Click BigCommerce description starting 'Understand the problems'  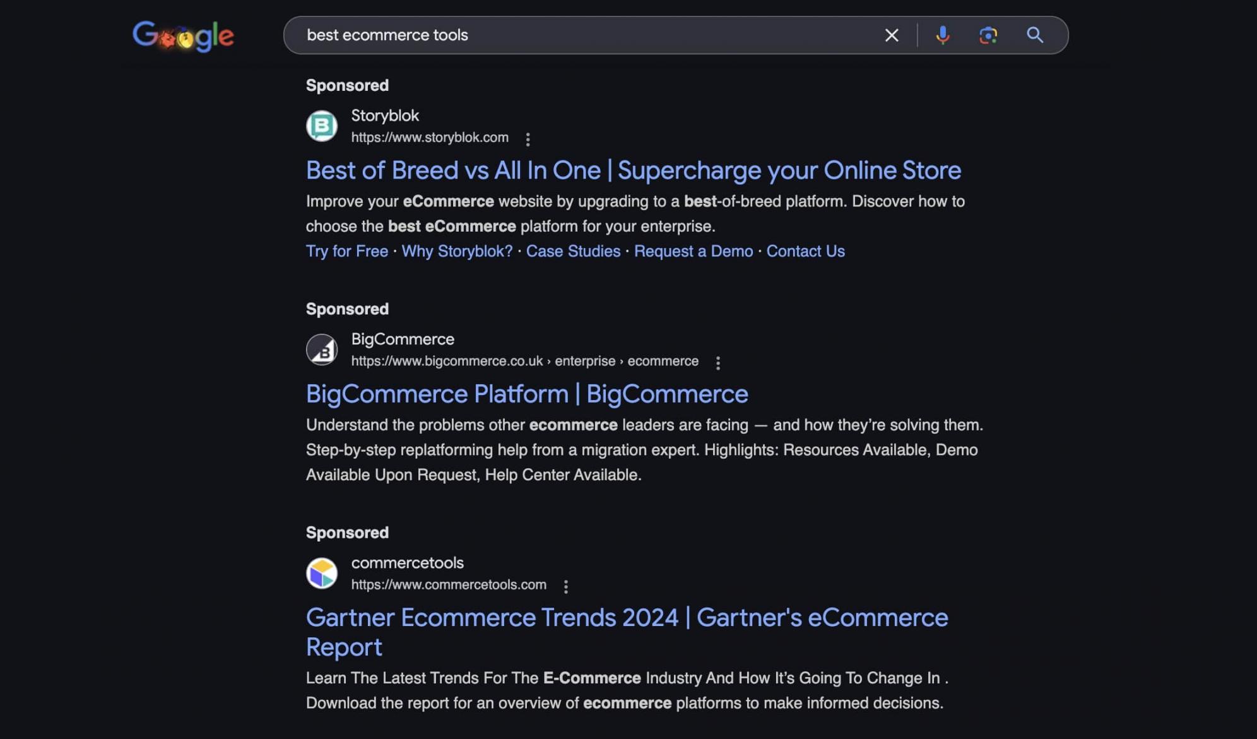click(x=644, y=450)
